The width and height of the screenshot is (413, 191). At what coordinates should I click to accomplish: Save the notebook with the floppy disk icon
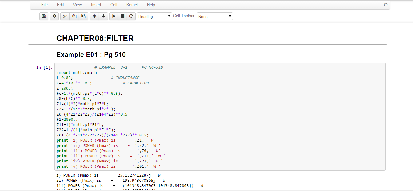pos(44,16)
